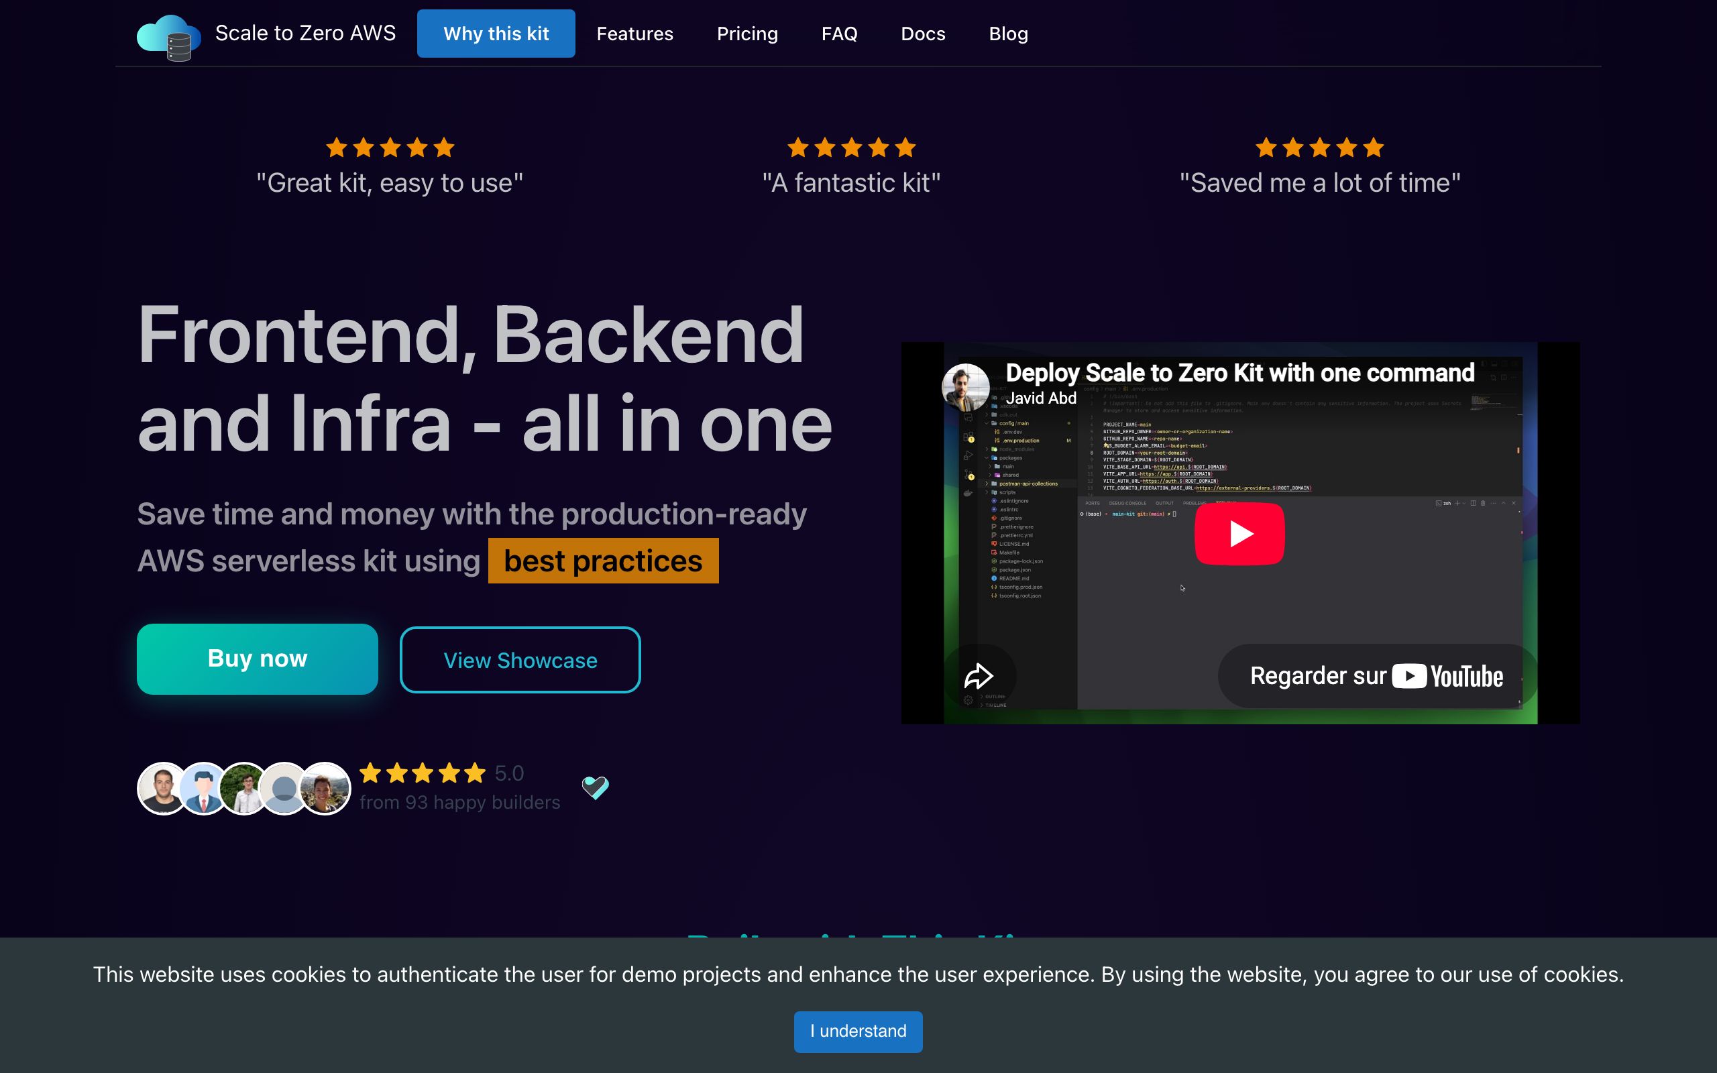Click the video share arrow icon
The image size is (1717, 1073).
pos(979,676)
